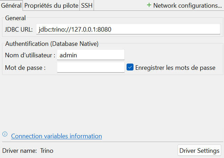Follow the Connection variables information link

[x=57, y=136]
